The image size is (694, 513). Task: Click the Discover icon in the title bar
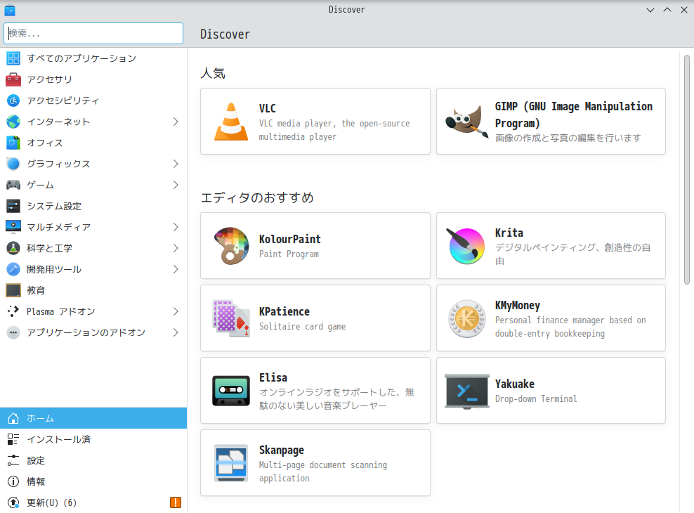click(9, 9)
